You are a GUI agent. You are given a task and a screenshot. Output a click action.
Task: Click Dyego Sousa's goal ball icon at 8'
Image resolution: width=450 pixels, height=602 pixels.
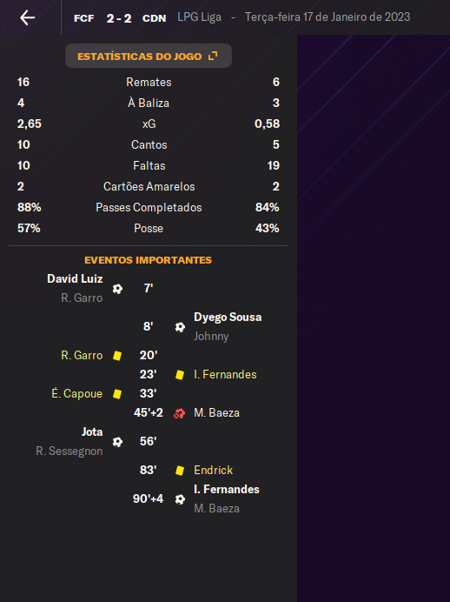click(180, 327)
